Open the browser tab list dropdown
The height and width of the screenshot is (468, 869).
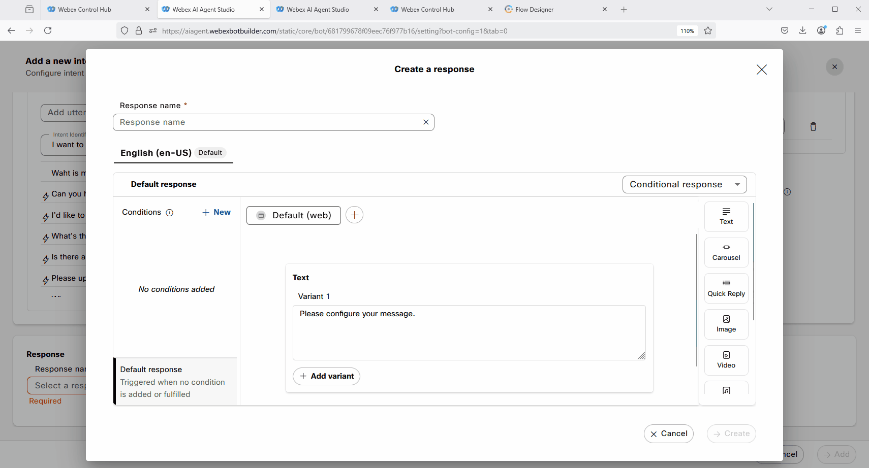(x=769, y=9)
